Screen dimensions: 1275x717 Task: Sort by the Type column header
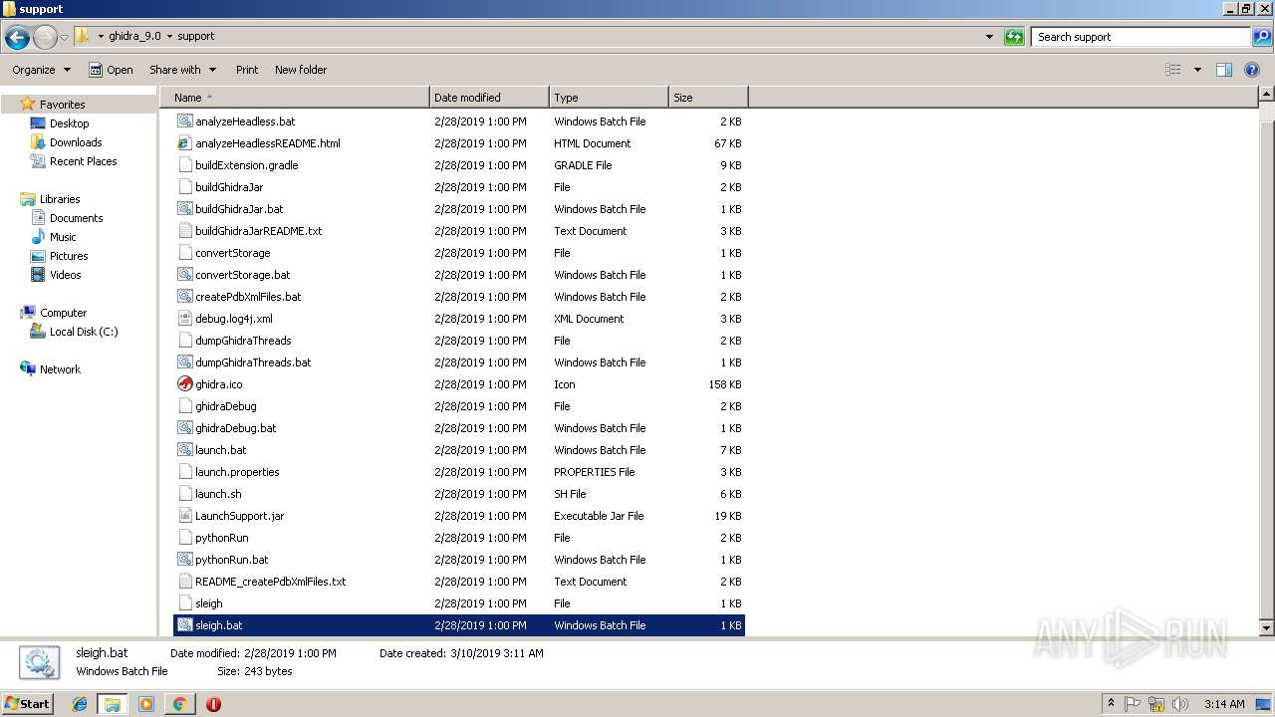pyautogui.click(x=609, y=98)
